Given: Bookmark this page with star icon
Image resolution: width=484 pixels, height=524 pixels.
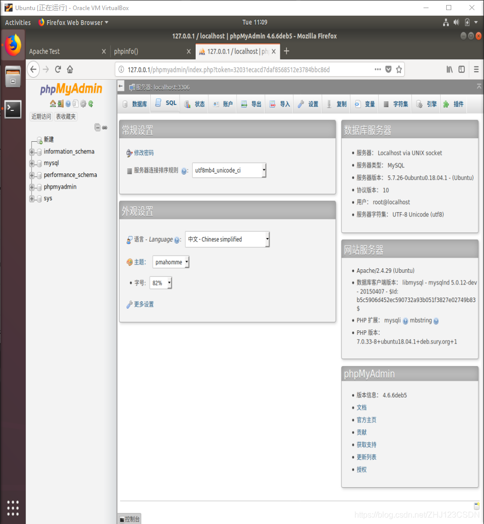Looking at the screenshot, I should point(399,69).
